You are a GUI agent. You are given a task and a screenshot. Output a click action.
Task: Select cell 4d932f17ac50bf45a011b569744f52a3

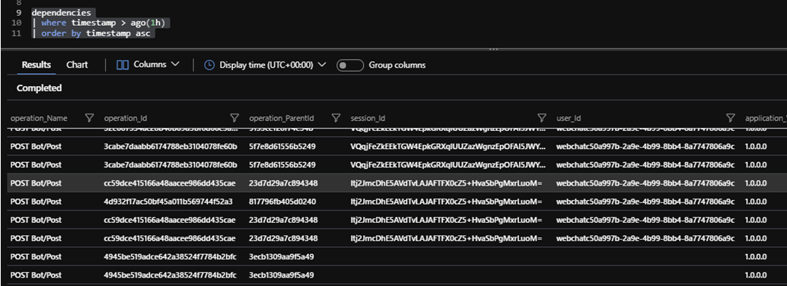(x=169, y=202)
